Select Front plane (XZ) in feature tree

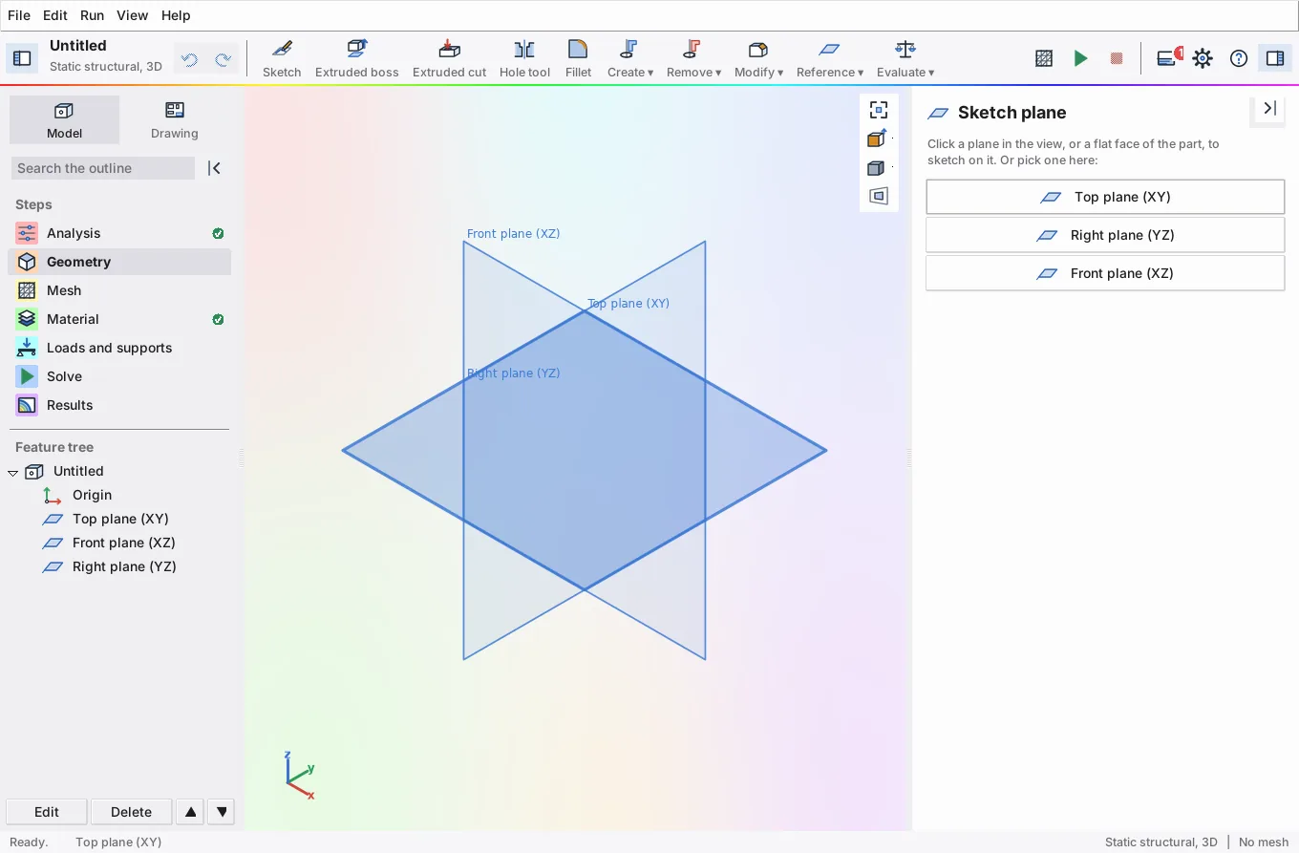(x=123, y=543)
